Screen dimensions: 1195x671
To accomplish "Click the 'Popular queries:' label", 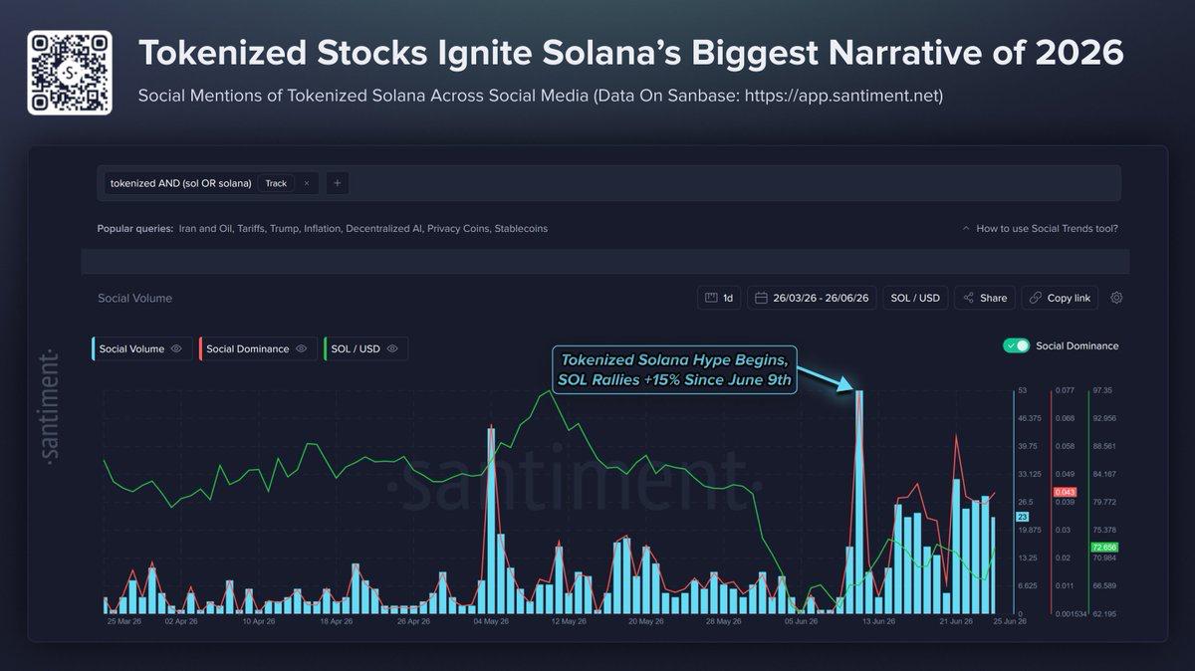I will [x=134, y=228].
